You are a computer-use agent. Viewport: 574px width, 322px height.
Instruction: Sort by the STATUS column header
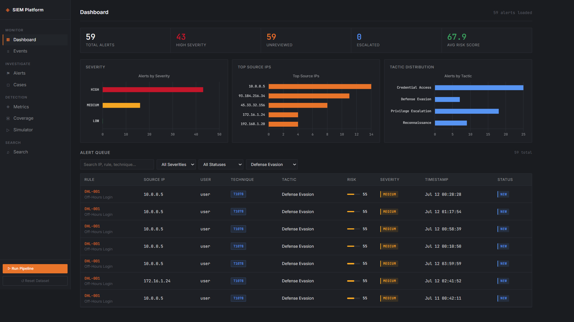505,180
